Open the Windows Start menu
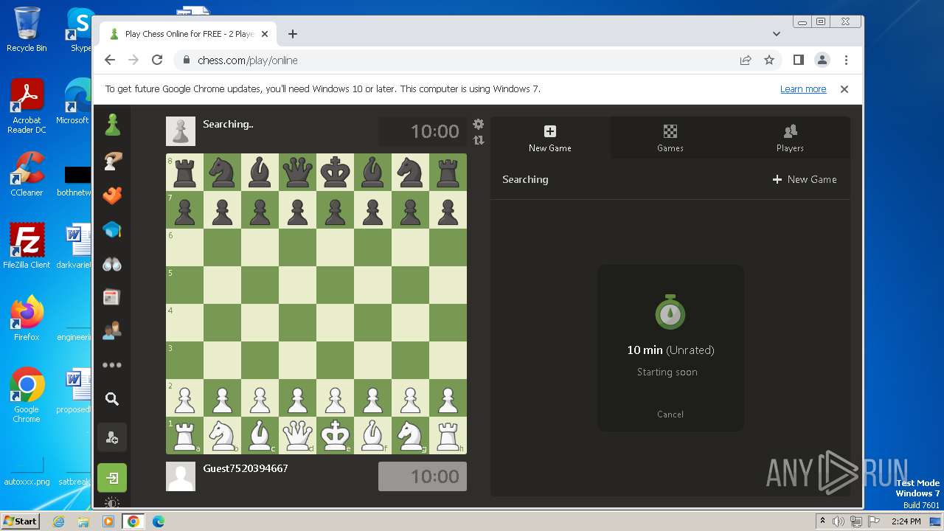Image resolution: width=944 pixels, height=531 pixels. (x=21, y=521)
